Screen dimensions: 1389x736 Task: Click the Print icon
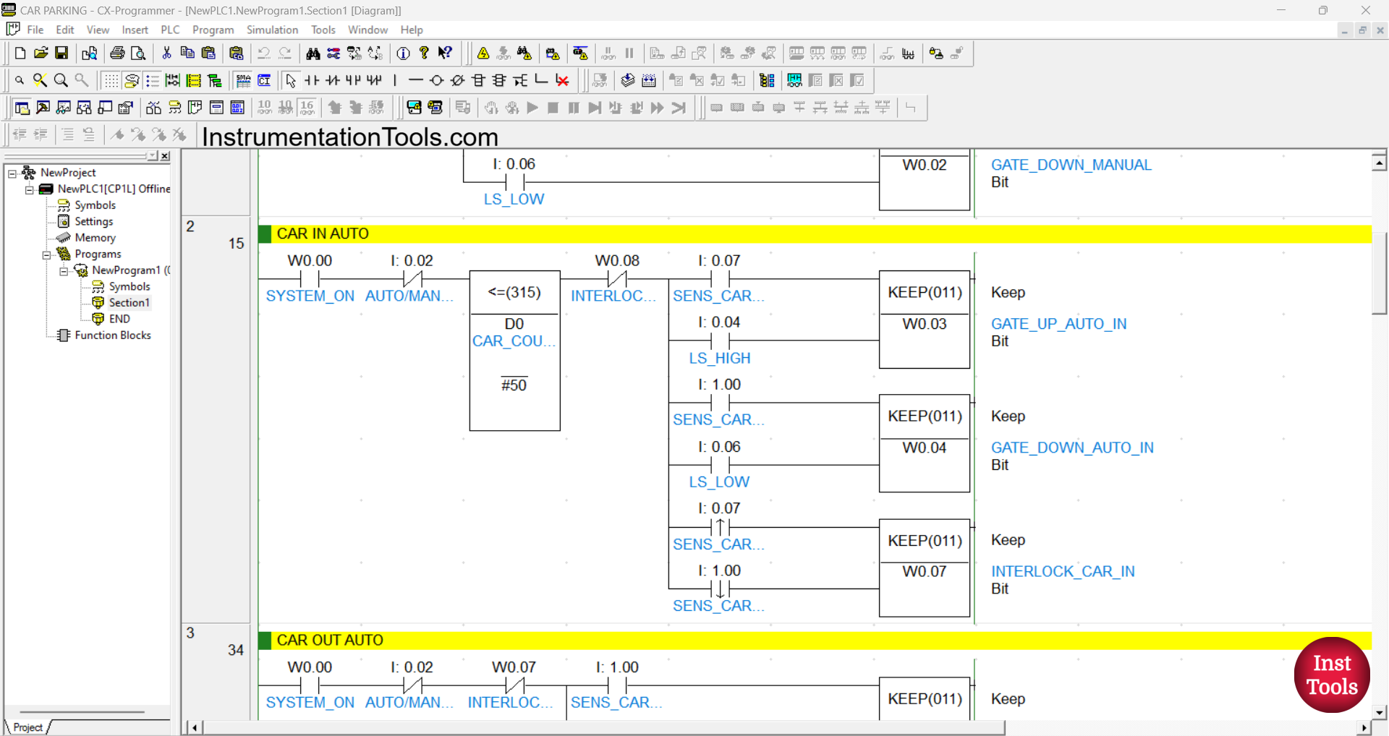coord(116,53)
